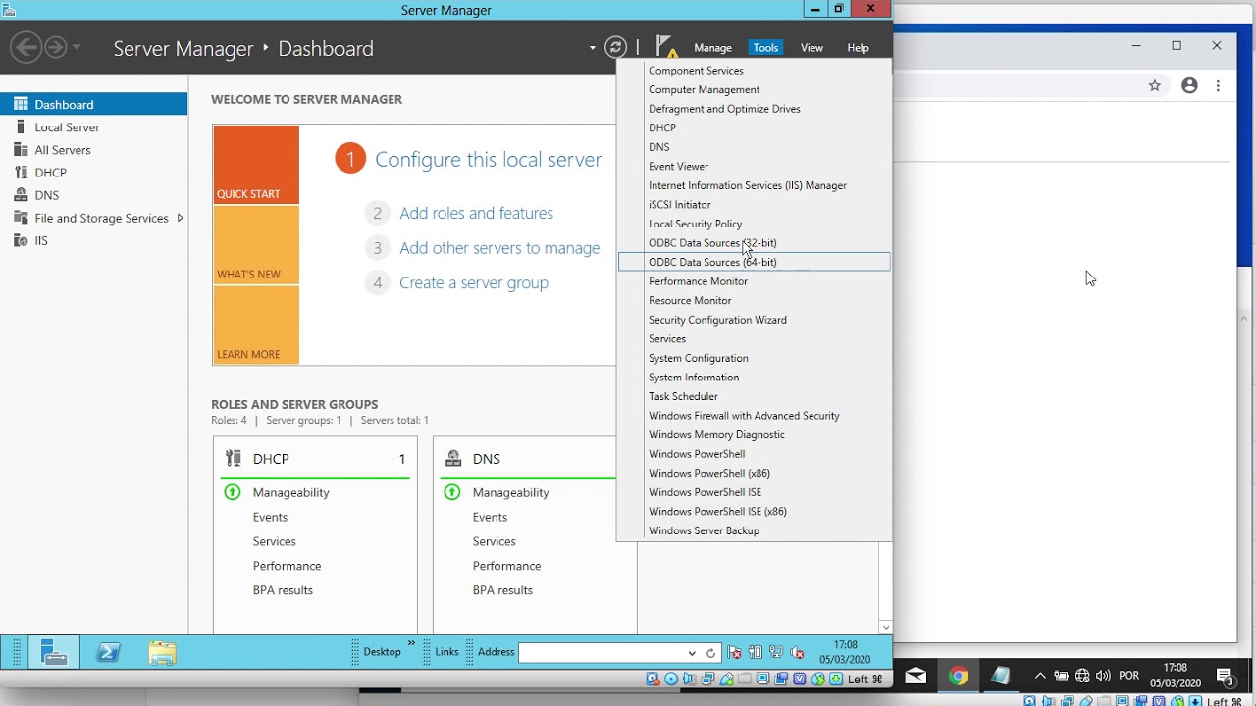Click Add roles and features link
This screenshot has width=1256, height=706.
tap(476, 213)
